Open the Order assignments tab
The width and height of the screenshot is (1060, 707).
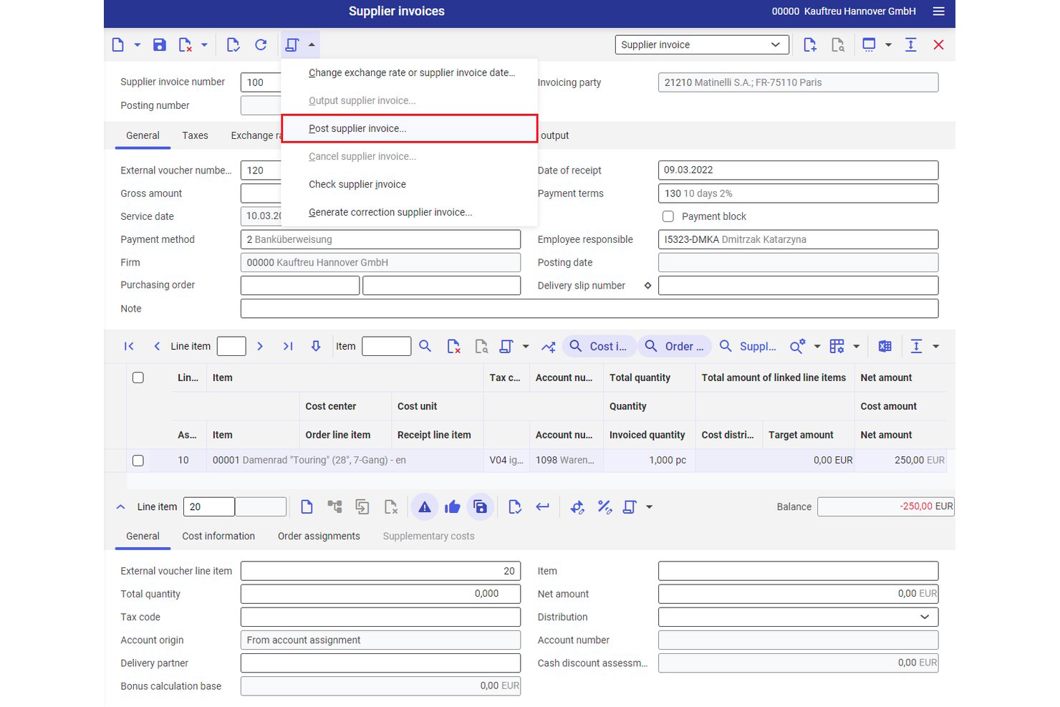coord(319,536)
